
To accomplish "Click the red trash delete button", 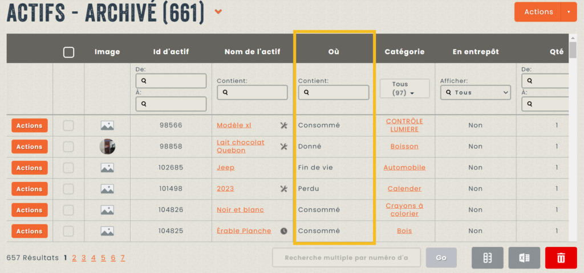I will coord(561,258).
